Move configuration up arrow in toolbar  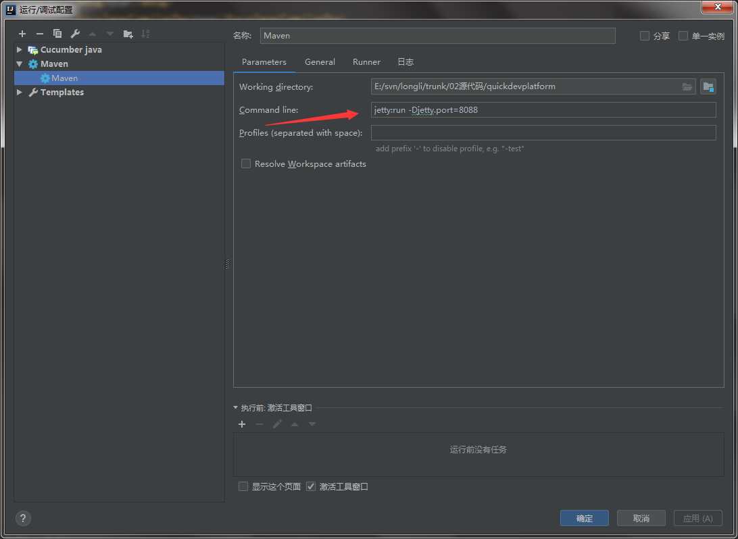pos(92,34)
